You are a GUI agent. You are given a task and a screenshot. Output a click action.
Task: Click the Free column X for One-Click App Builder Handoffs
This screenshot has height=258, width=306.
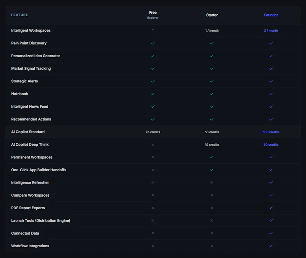tap(153, 170)
